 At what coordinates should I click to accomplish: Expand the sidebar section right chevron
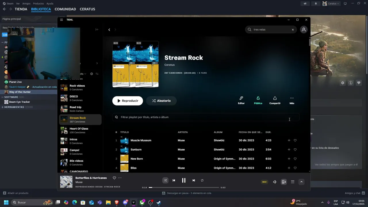(97, 63)
